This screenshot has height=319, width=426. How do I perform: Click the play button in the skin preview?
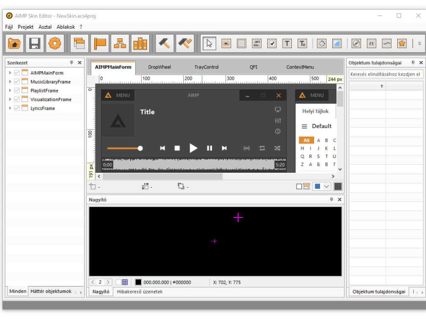pyautogui.click(x=193, y=148)
